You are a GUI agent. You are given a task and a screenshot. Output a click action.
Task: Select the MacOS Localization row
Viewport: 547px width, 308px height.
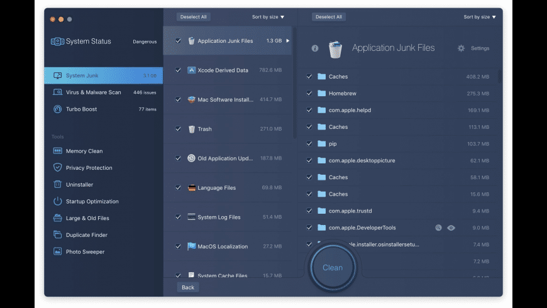pos(228,246)
